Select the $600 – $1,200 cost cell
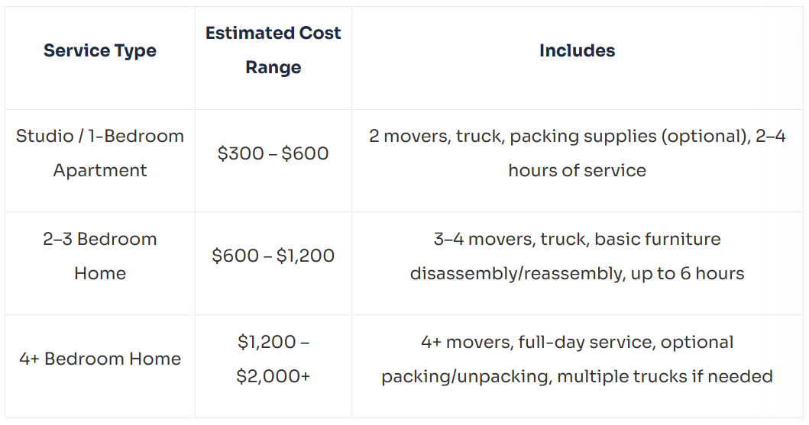Viewport: 809px width, 425px height. (273, 256)
